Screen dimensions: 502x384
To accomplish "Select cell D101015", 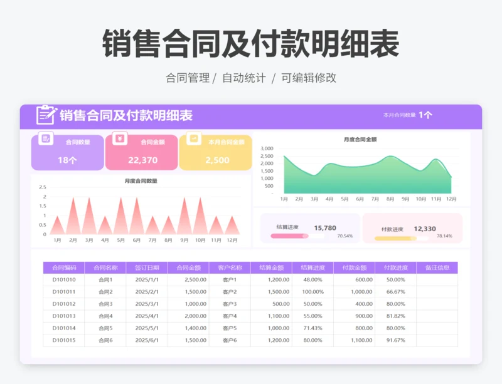I will tap(64, 341).
